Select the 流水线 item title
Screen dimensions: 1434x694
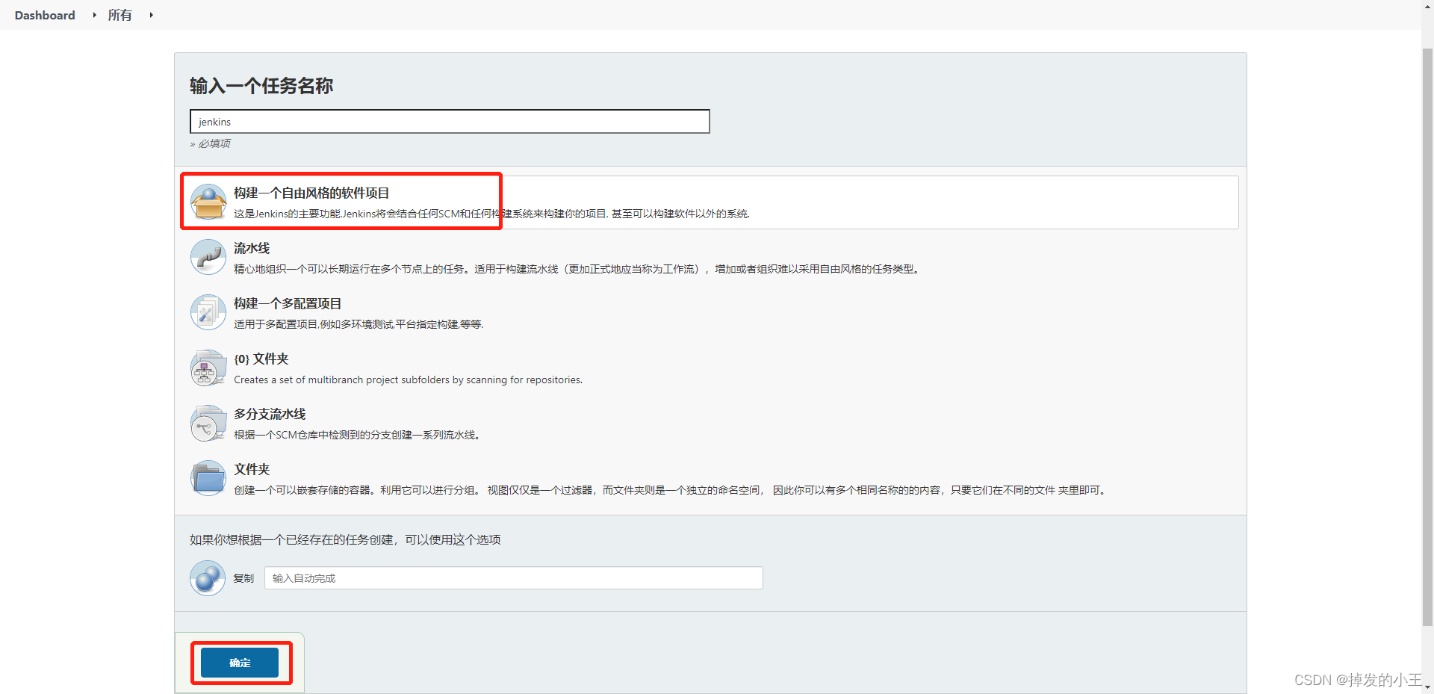click(x=252, y=248)
